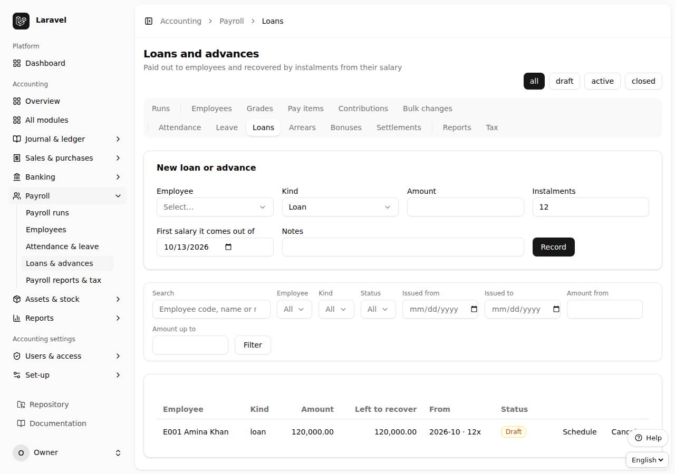Click the Draft status badge
The height and width of the screenshot is (474, 675).
pyautogui.click(x=514, y=432)
